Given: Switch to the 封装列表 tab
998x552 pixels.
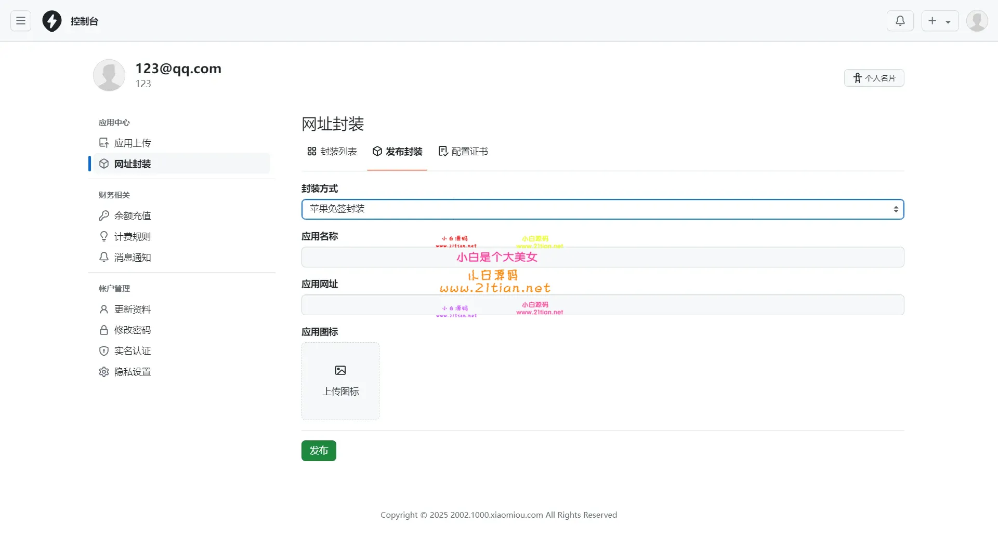Looking at the screenshot, I should (332, 152).
